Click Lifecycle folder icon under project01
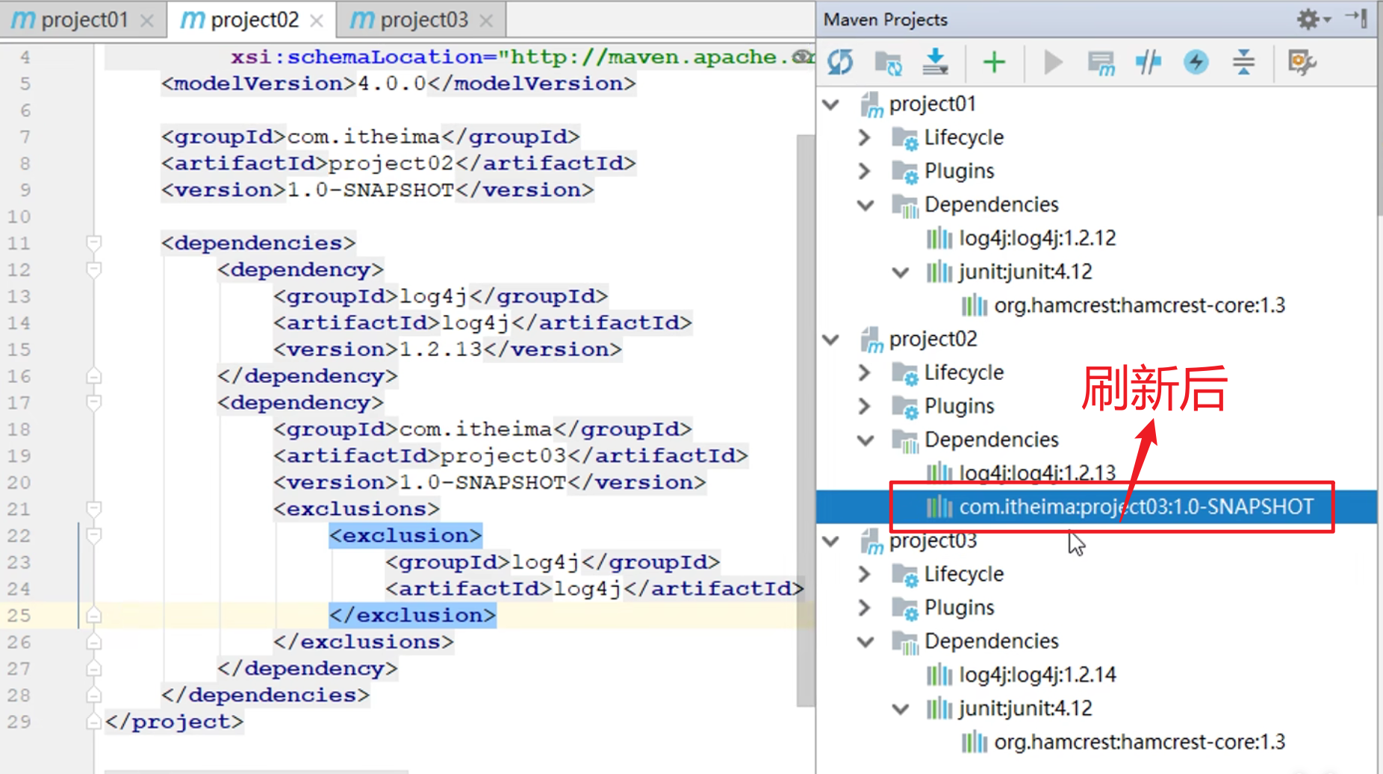Viewport: 1383px width, 774px height. (x=905, y=138)
